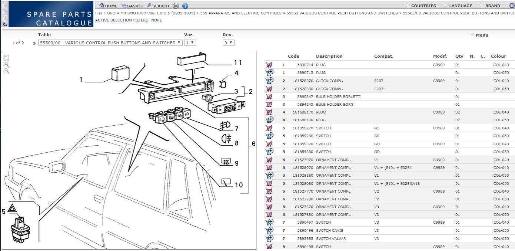Select part number 5 hazard switch label
Viewport: 515px width, 251px height.
click(3, 211)
